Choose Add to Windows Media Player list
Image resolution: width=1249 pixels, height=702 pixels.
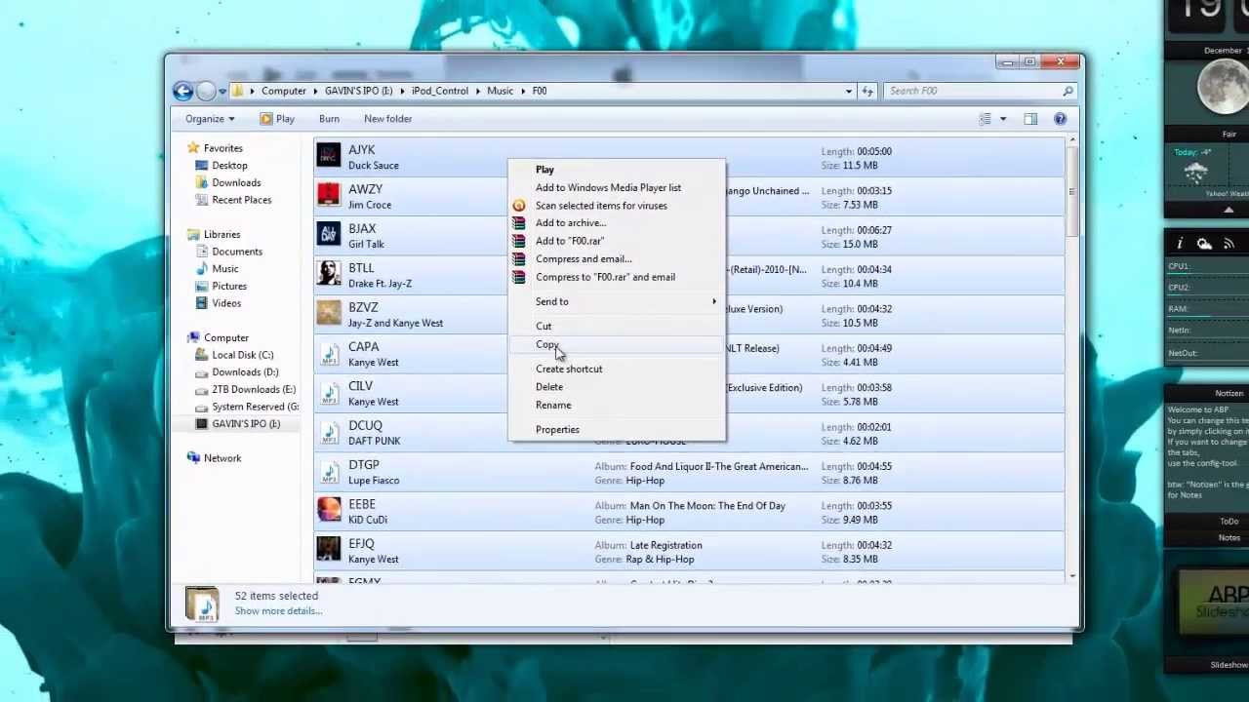(x=617, y=187)
